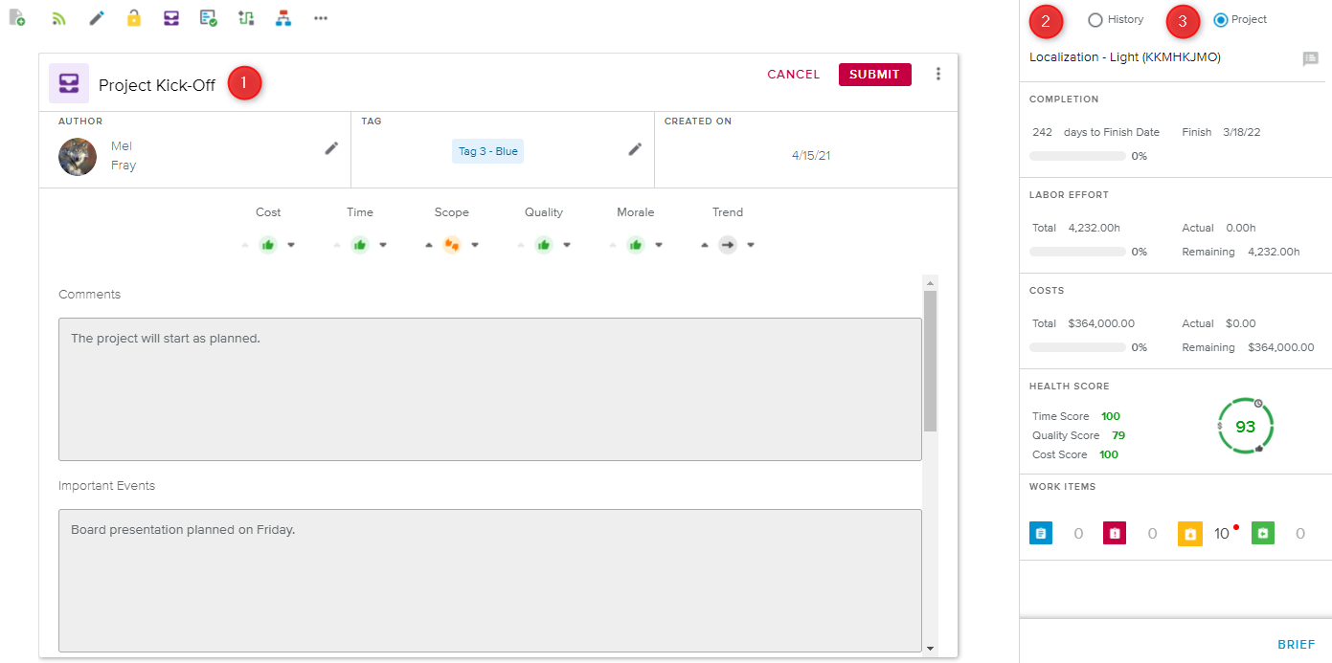Click the yellow unlocked padlock icon

[x=134, y=18]
